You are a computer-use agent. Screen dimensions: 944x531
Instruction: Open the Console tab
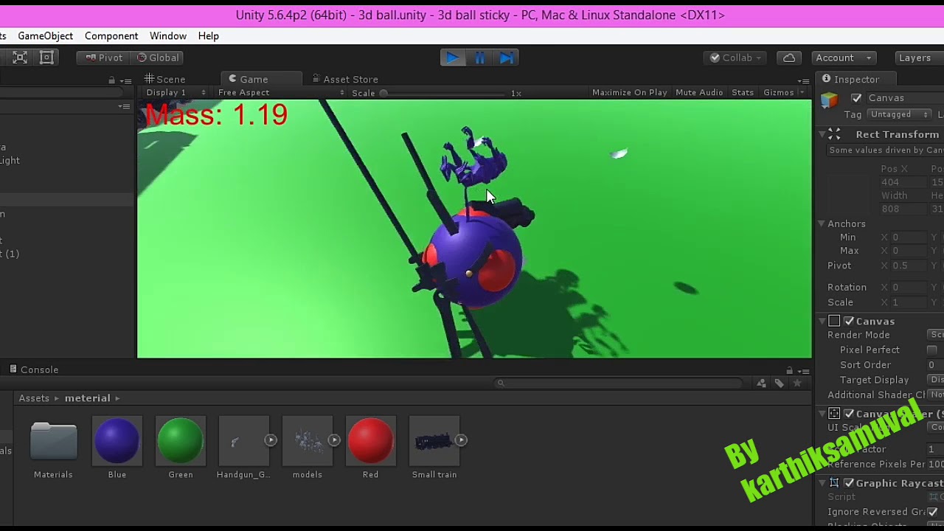pyautogui.click(x=33, y=369)
